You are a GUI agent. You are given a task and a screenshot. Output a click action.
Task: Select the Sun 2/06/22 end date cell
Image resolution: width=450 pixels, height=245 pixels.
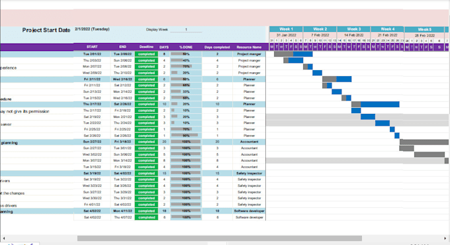(x=122, y=60)
